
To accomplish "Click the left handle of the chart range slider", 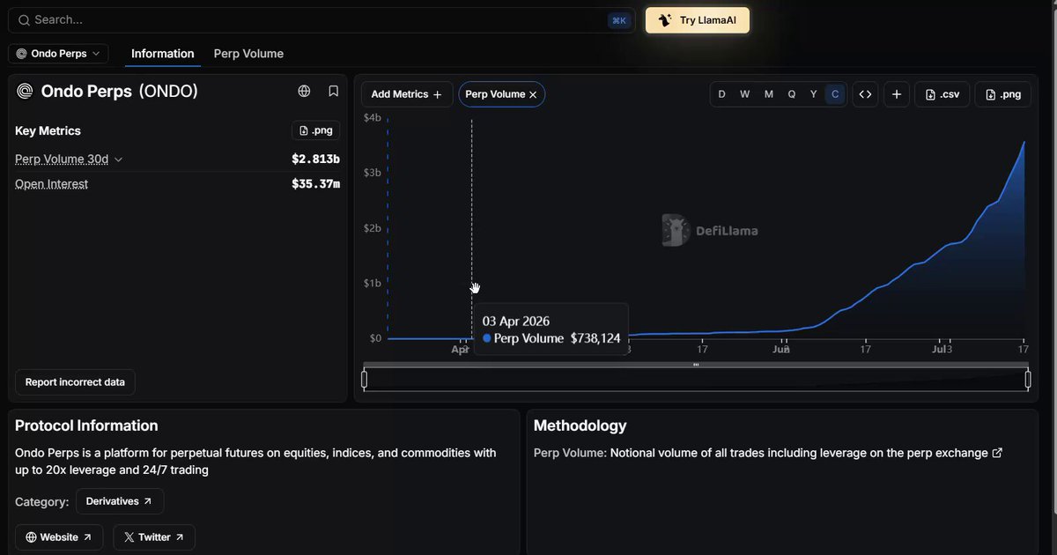I will pos(365,380).
